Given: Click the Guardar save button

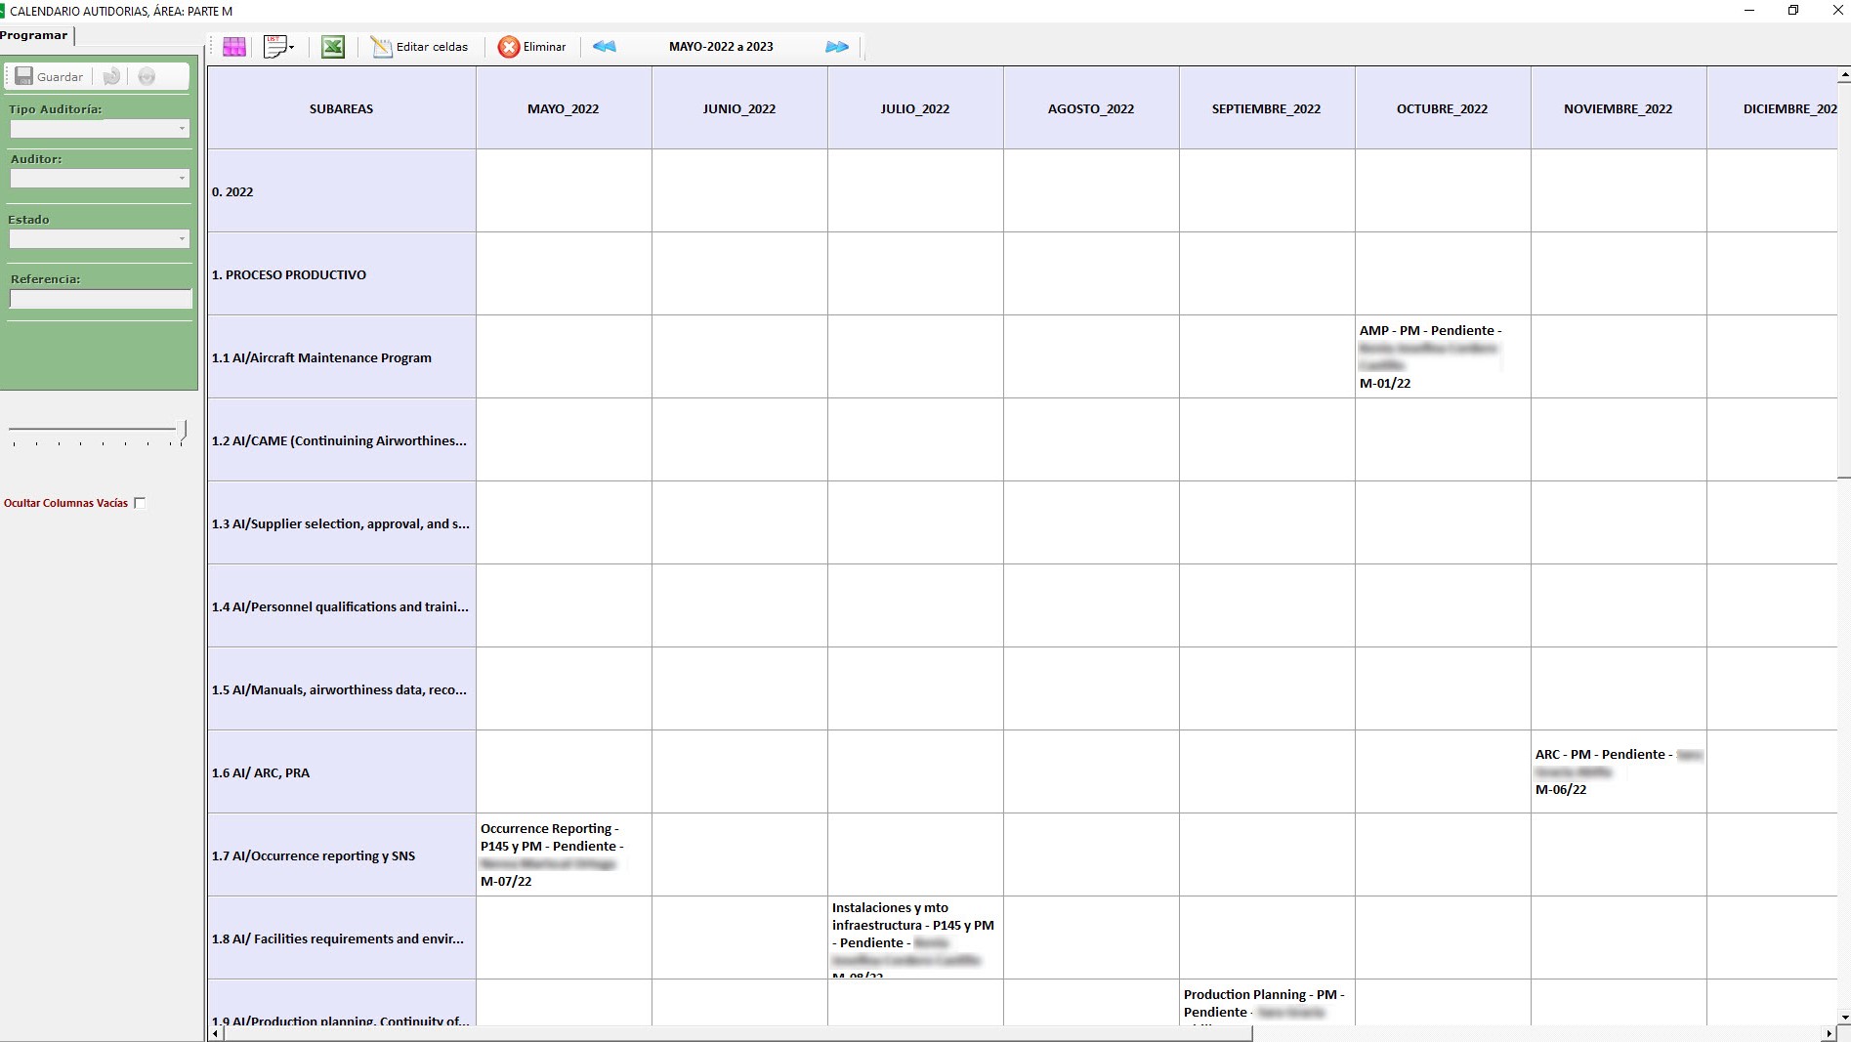Looking at the screenshot, I should pos(50,77).
